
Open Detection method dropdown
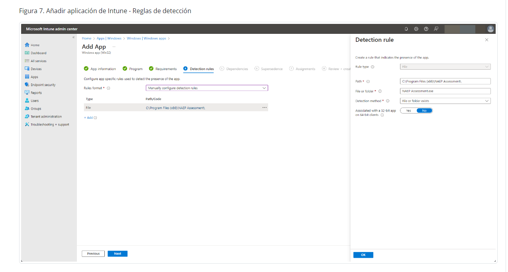pos(445,101)
